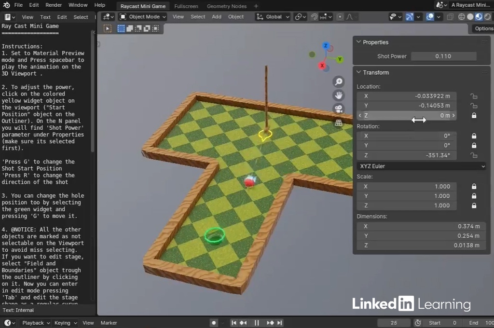
Task: Click the Options button in the viewport
Action: point(483,28)
